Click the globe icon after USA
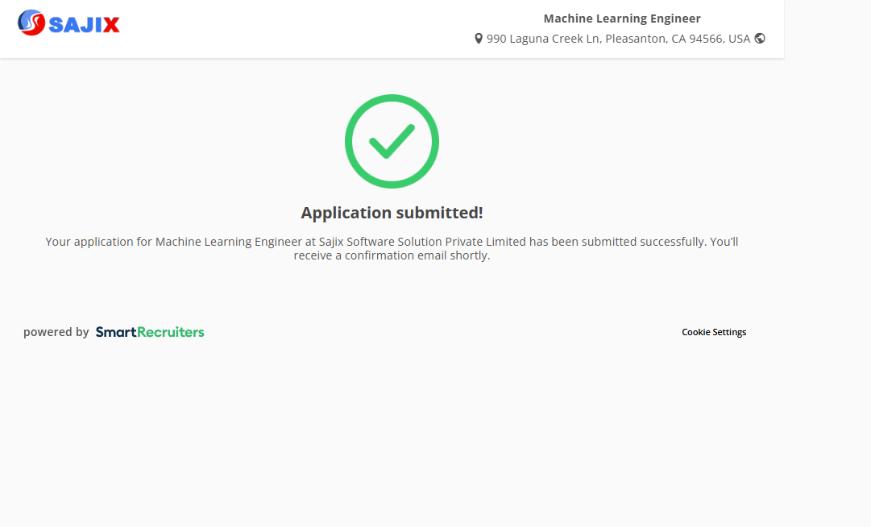Viewport: 871px width, 527px height. pyautogui.click(x=760, y=38)
